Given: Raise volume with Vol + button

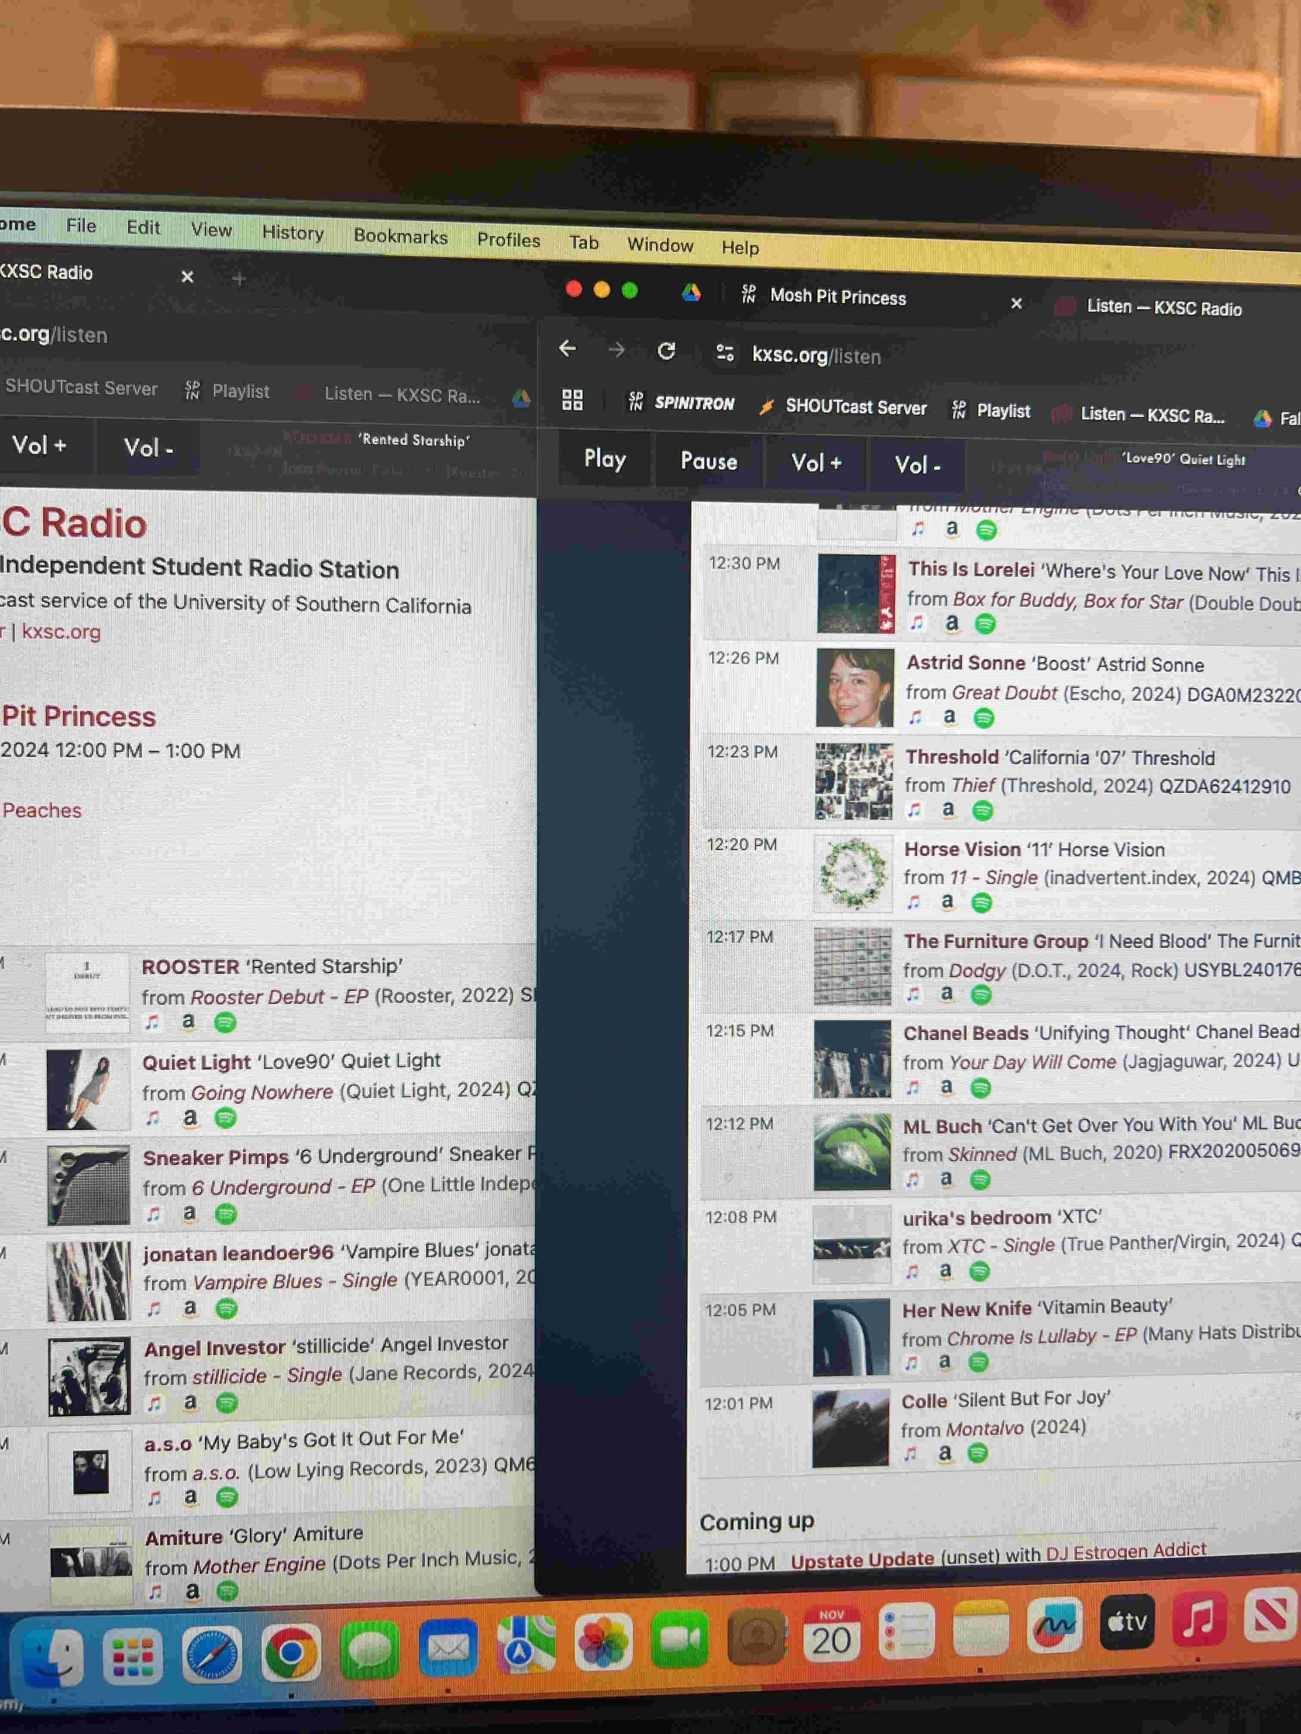Looking at the screenshot, I should 817,462.
